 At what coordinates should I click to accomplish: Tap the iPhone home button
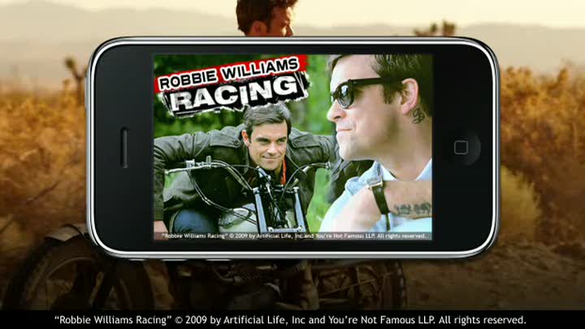(x=461, y=147)
